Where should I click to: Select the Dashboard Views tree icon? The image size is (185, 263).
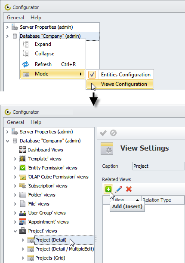pyautogui.click(x=23, y=150)
